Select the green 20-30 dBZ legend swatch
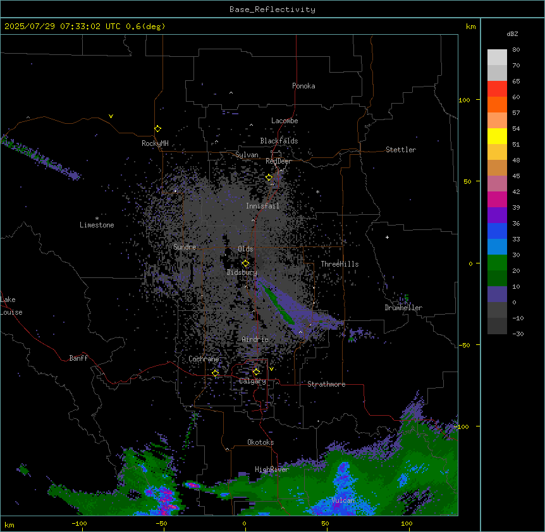The width and height of the screenshot is (545, 532). click(497, 263)
